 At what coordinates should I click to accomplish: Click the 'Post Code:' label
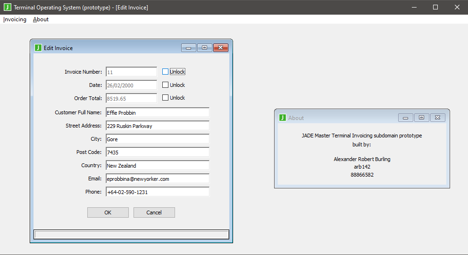click(89, 152)
